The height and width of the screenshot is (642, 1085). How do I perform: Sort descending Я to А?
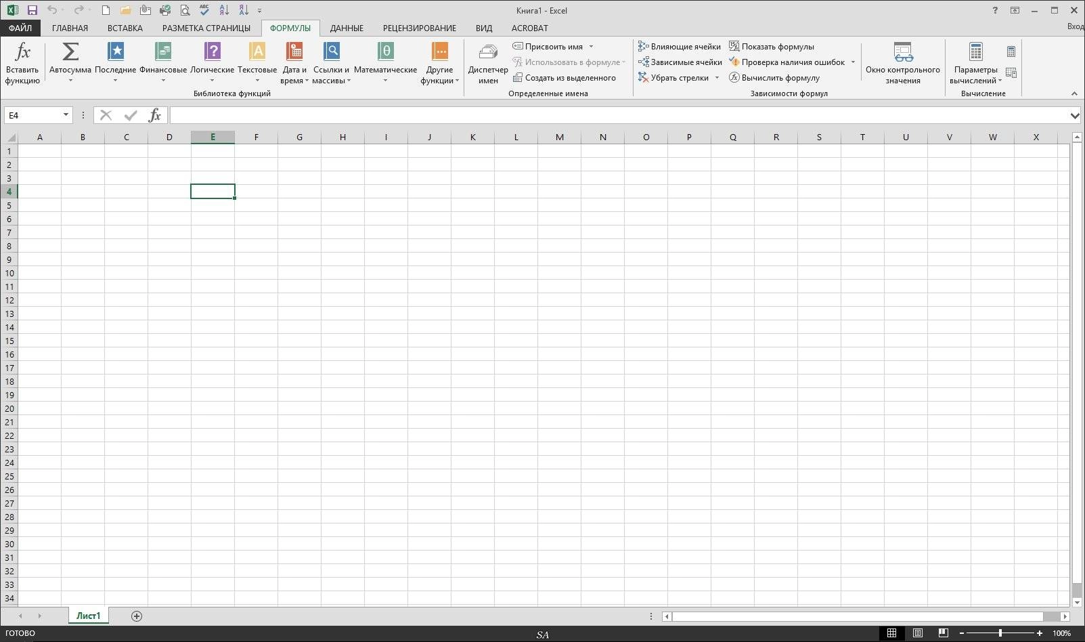pos(244,10)
